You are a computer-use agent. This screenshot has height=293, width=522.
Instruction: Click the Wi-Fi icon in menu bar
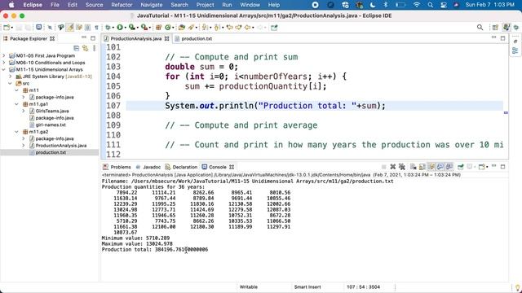(x=417, y=5)
